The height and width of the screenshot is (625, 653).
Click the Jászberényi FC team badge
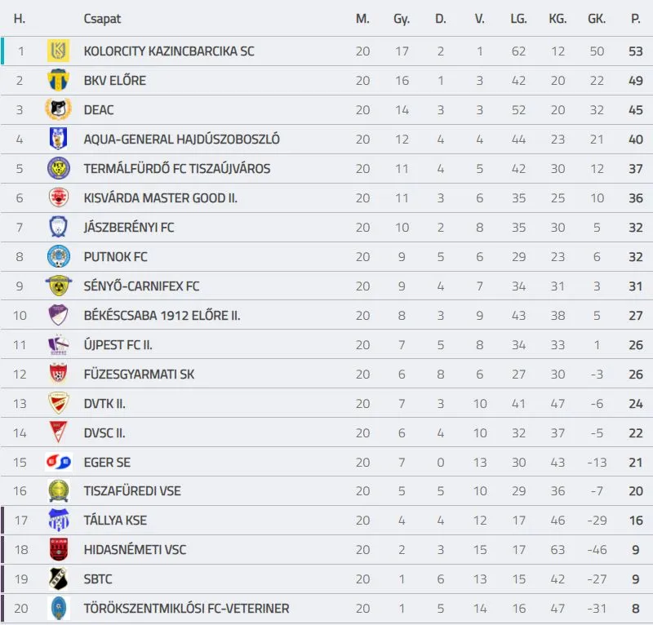[58, 228]
